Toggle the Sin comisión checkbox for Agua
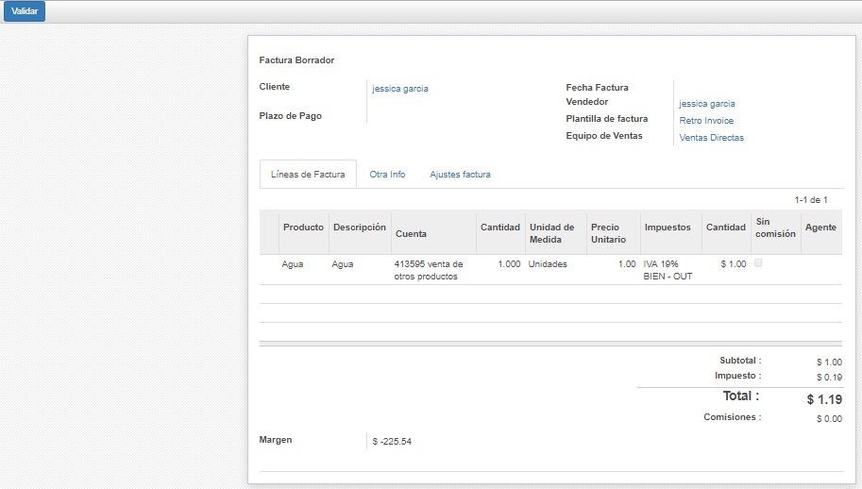Image resolution: width=862 pixels, height=489 pixels. coord(758,263)
